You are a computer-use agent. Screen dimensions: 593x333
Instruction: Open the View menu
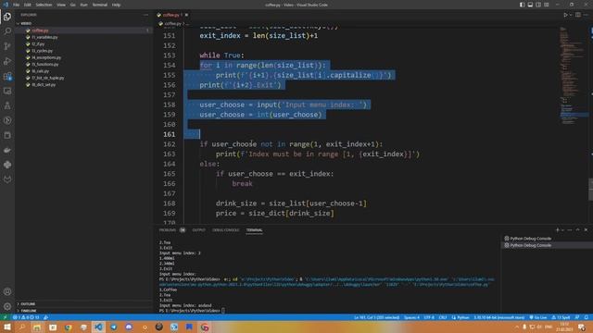61,5
